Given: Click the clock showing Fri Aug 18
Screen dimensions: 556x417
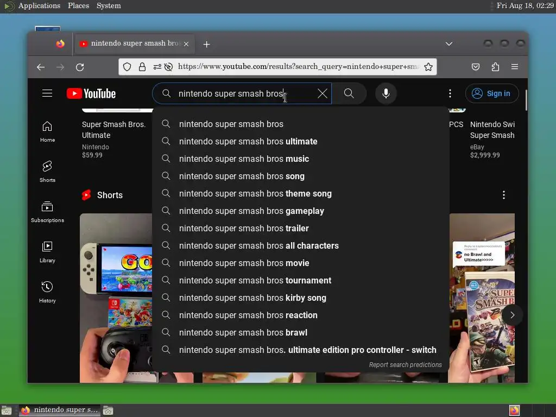Looking at the screenshot, I should pos(525,5).
